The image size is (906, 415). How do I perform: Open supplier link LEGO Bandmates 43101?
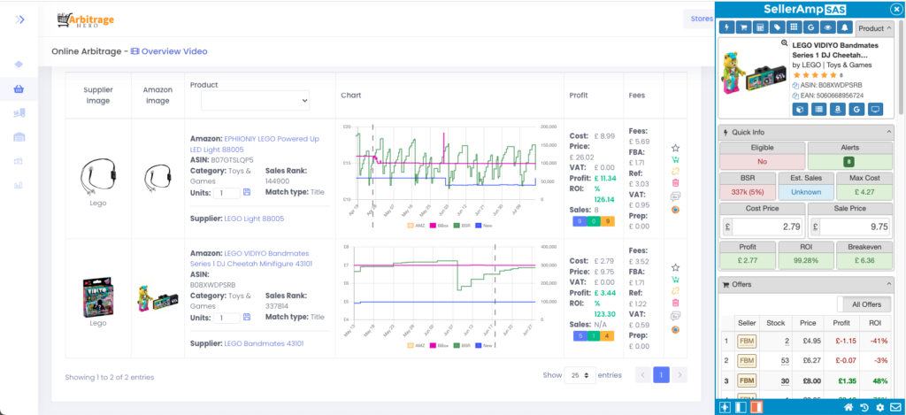264,343
